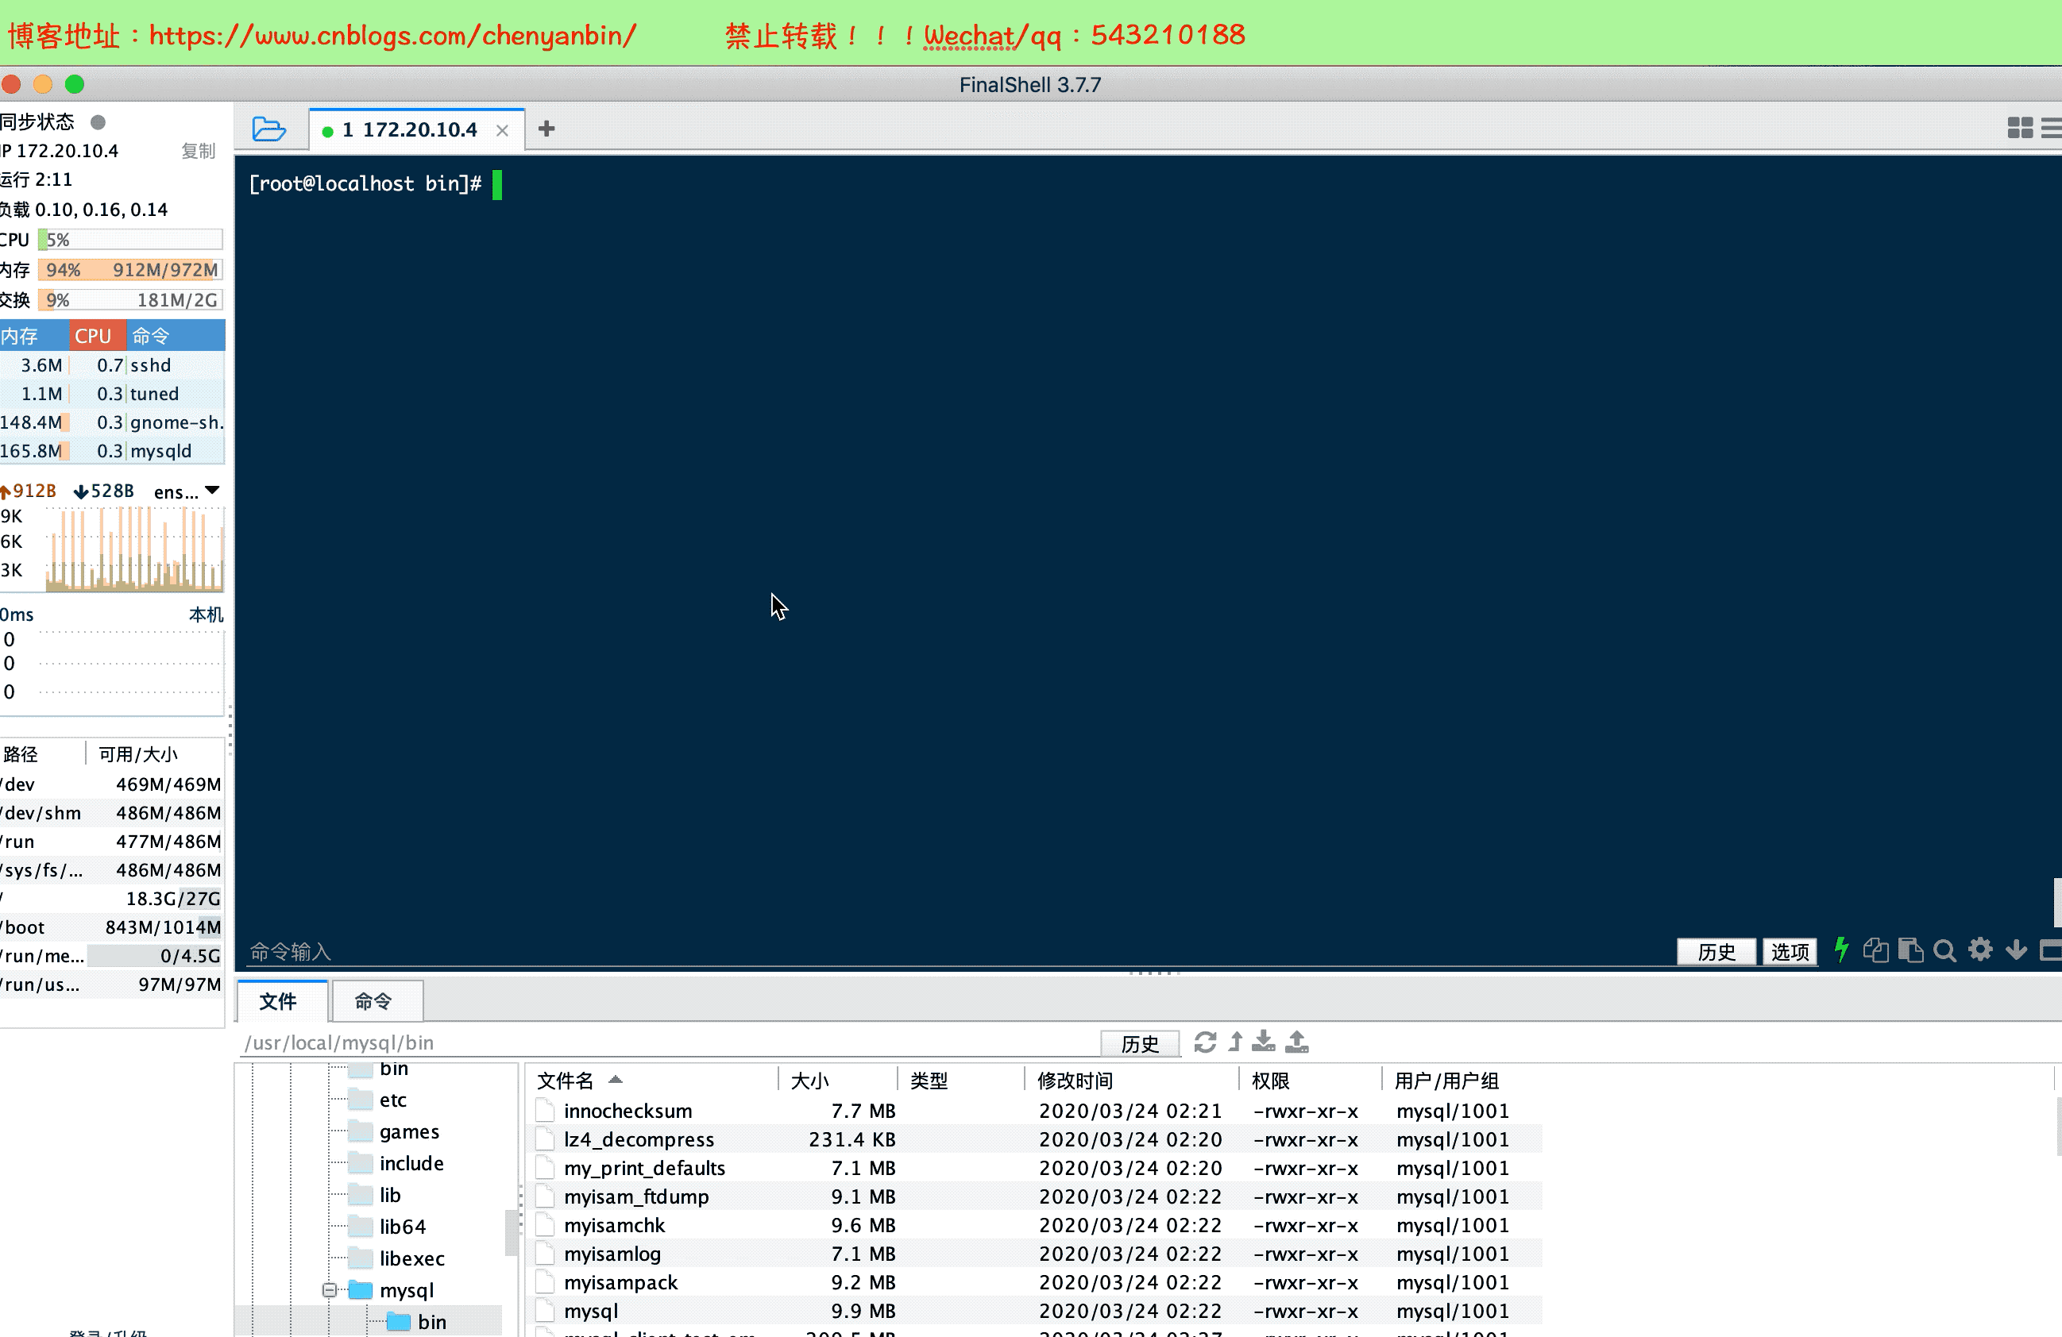Open terminal search magnifier icon

(x=1944, y=951)
